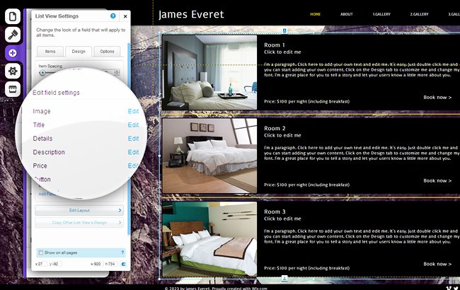The image size is (460, 290).
Task: Click the Room 1 price text
Action: [x=306, y=101]
